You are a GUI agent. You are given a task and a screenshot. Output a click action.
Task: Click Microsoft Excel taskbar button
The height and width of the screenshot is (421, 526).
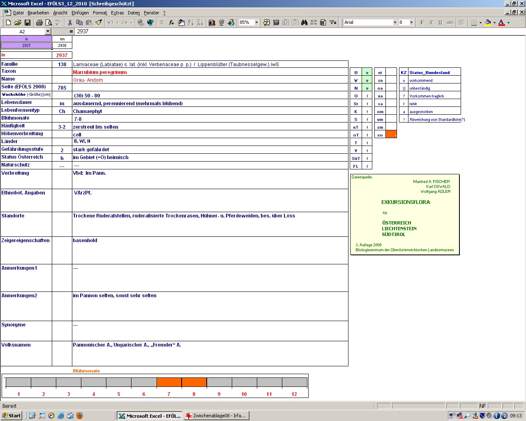click(149, 416)
